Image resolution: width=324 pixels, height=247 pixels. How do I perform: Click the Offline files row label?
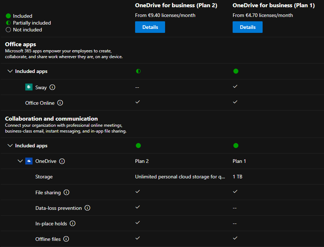tap(48, 239)
